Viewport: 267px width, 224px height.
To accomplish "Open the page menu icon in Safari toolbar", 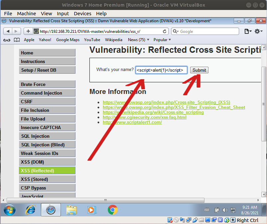I will click(248, 32).
